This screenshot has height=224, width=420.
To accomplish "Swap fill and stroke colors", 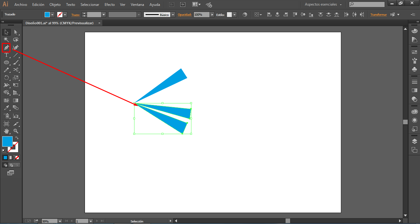I will click(x=17, y=138).
